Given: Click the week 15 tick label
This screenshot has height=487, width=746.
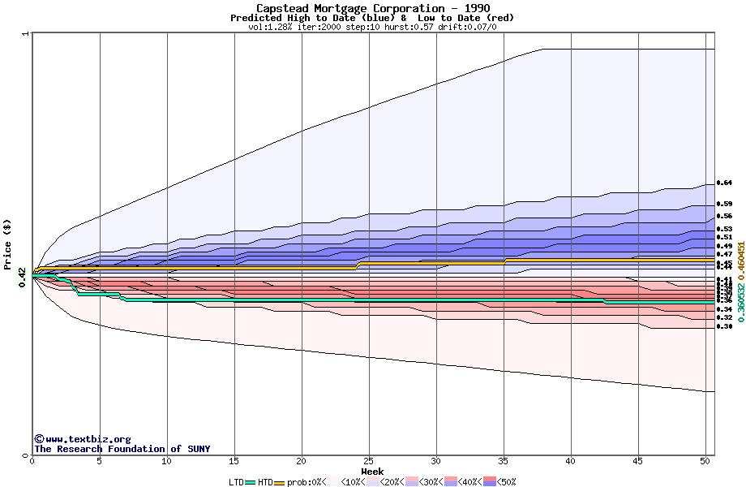Looking at the screenshot, I should [234, 461].
